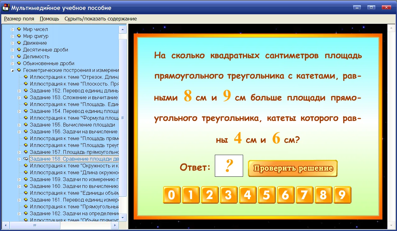Screen dimensions: 397x231
Task: Expand the Мир чисел section
Action: (x=12, y=29)
